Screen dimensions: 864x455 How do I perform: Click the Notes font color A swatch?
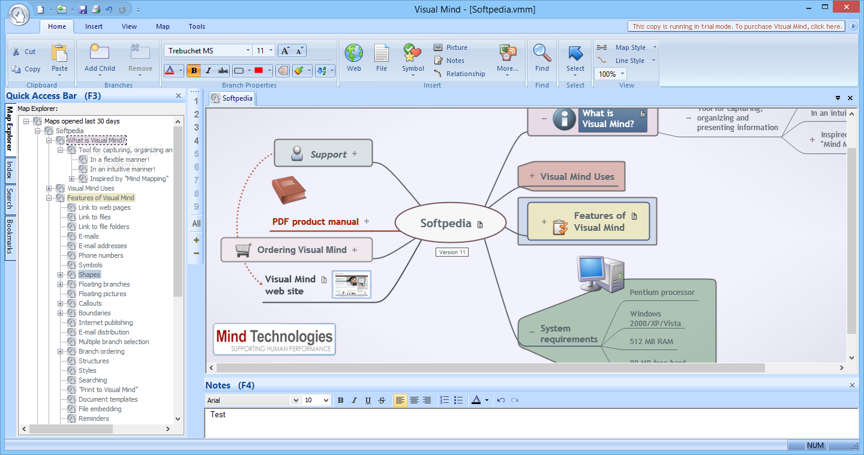coord(476,400)
